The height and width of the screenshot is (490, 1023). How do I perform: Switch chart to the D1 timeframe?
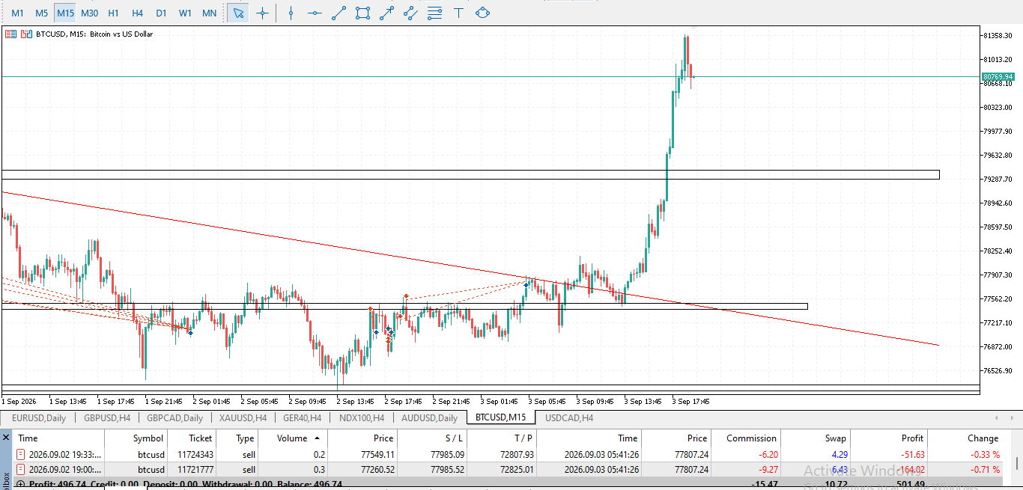click(x=161, y=13)
